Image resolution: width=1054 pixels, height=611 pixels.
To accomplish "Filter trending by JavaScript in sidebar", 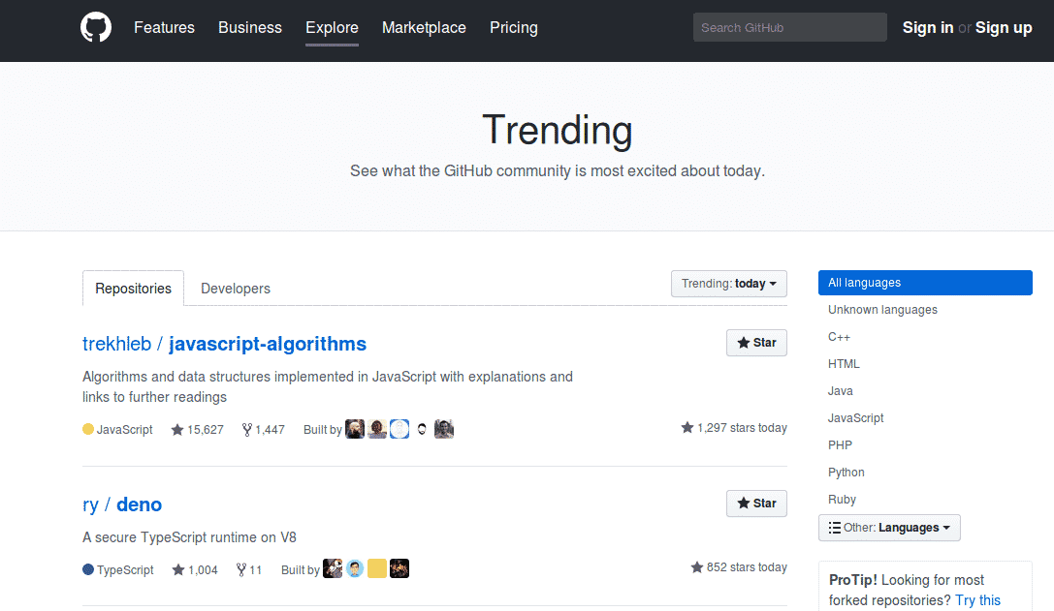I will tap(855, 417).
